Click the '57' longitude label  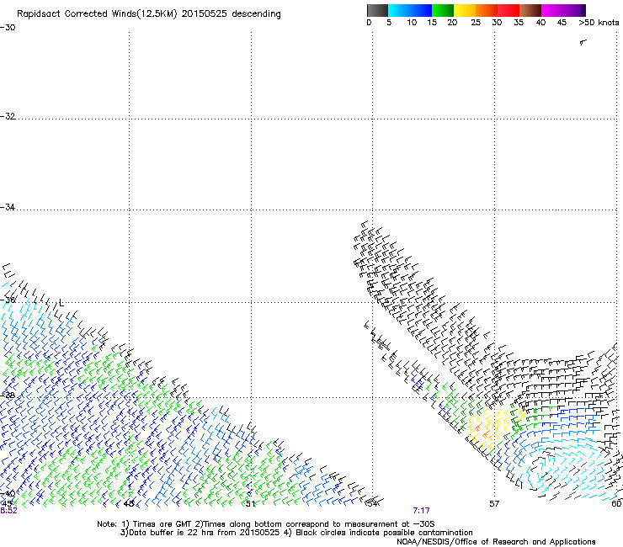[x=494, y=504]
